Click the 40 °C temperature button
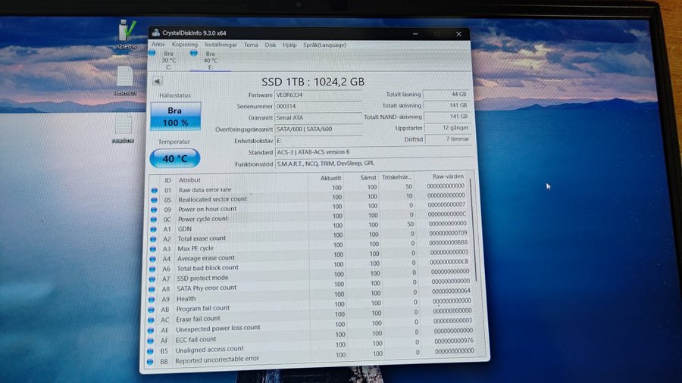Image resolution: width=682 pixels, height=383 pixels. point(175,158)
